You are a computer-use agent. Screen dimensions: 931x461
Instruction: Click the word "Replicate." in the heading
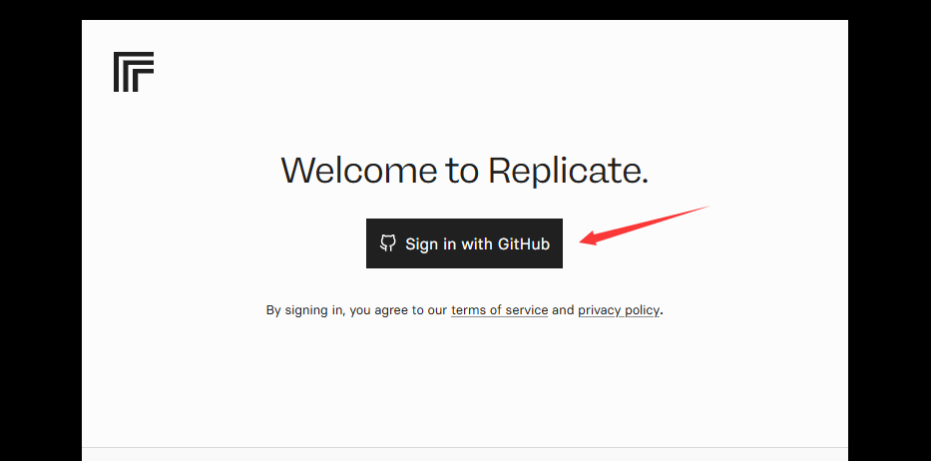coord(568,170)
